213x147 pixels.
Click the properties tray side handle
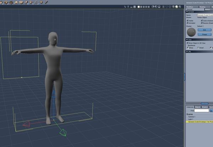click(x=185, y=77)
